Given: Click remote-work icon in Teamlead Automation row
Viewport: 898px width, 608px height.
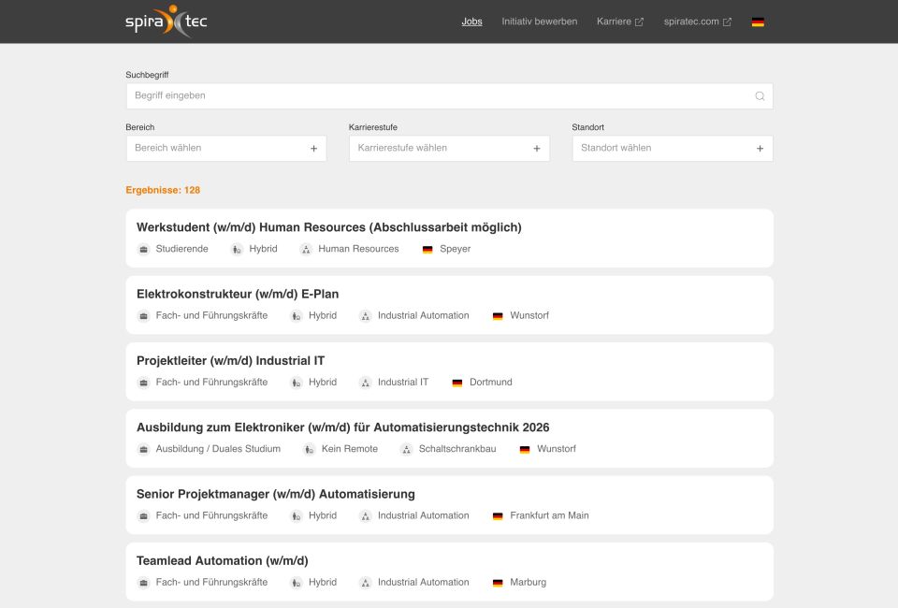Looking at the screenshot, I should pos(297,583).
